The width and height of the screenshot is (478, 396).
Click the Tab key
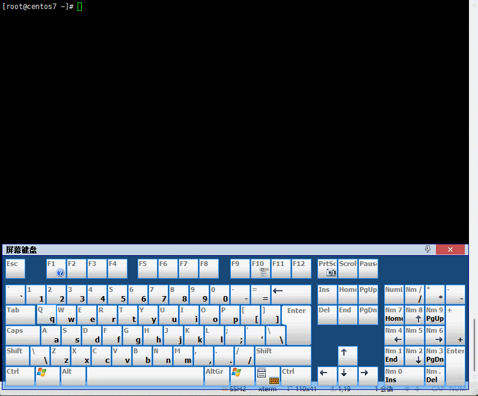[20, 315]
